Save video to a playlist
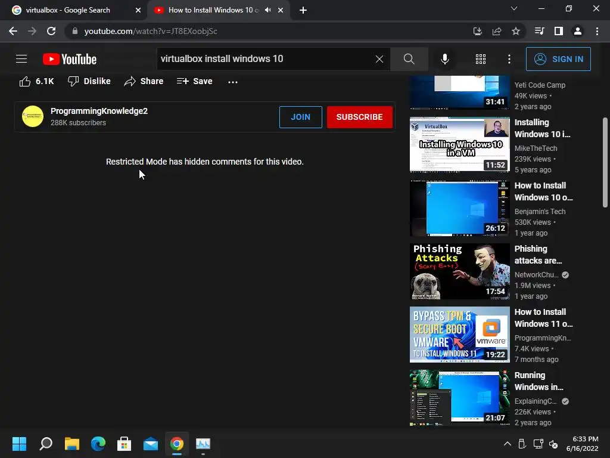The height and width of the screenshot is (458, 610). tap(194, 81)
